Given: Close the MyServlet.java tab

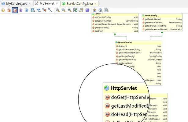Looking at the screenshot, I should tap(30, 4).
